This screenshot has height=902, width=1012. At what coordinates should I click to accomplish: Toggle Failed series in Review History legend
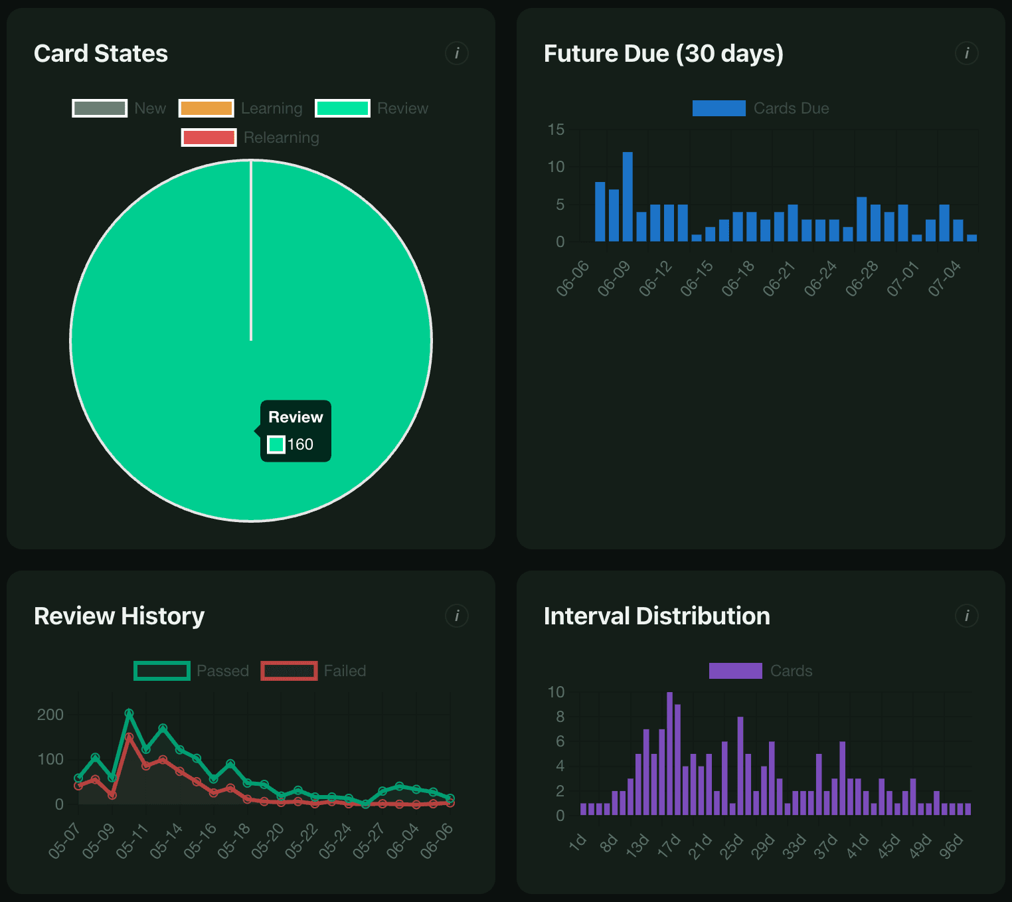point(313,671)
